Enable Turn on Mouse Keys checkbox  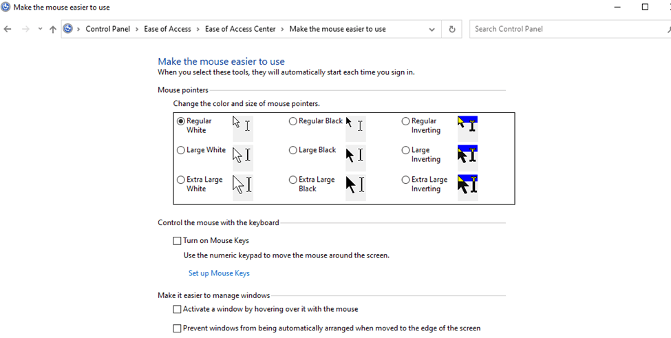177,241
